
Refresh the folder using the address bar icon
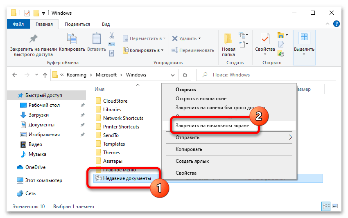click(185, 75)
